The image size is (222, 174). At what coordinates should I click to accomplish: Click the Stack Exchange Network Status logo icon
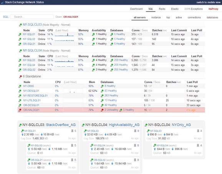click(2, 2)
